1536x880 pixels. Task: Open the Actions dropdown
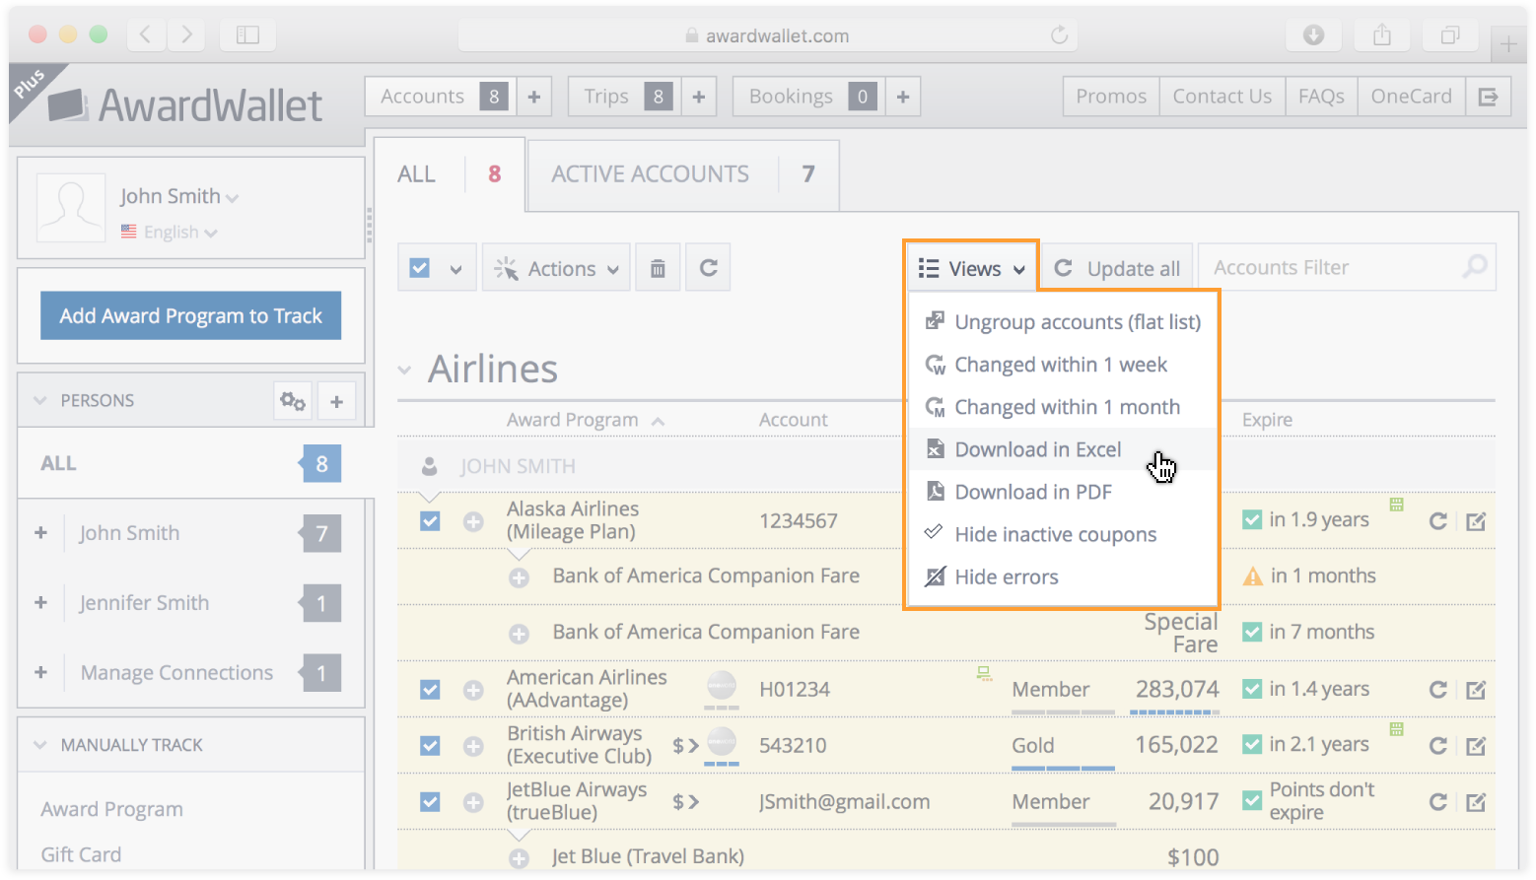coord(556,268)
